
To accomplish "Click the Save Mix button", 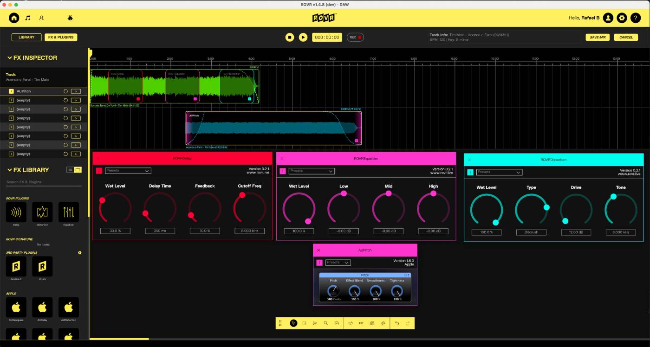I will tap(598, 37).
